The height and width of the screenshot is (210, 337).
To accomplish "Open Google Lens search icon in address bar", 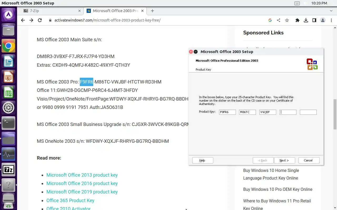I will [270, 20].
